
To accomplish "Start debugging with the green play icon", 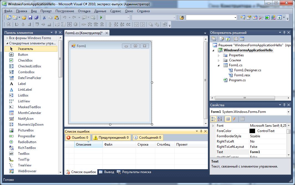I will (101, 17).
